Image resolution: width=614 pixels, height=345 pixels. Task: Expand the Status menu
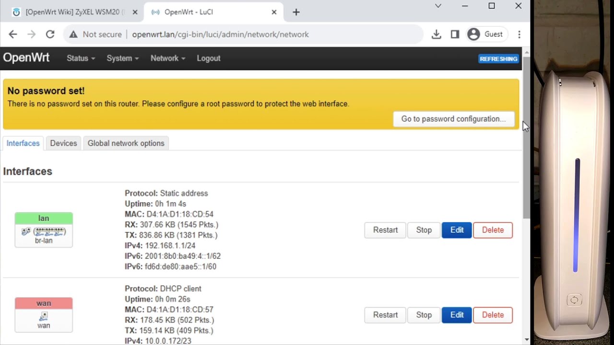[81, 58]
